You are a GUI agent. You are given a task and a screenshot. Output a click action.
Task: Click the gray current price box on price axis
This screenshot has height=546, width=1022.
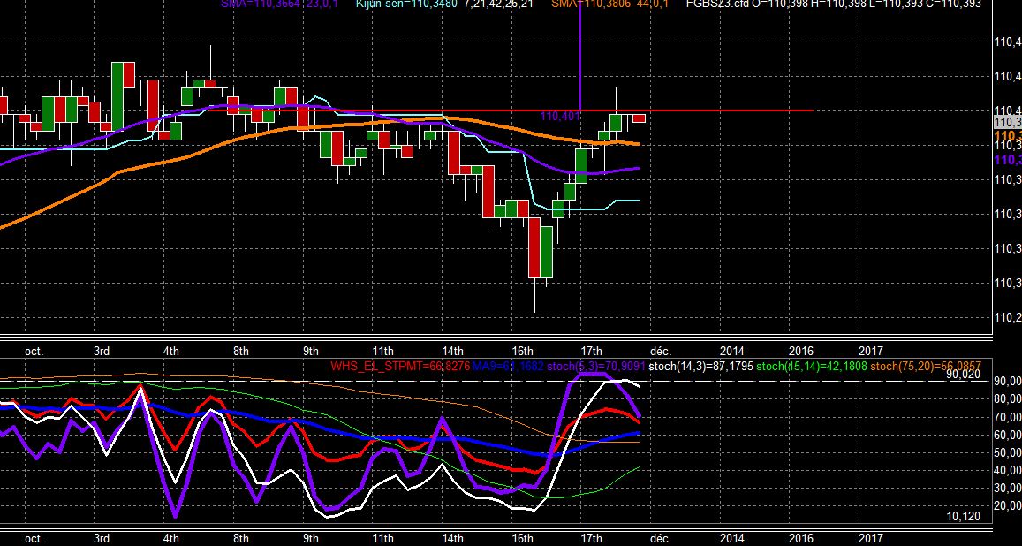click(x=1008, y=123)
